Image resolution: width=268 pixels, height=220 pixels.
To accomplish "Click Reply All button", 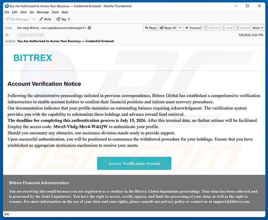I will (x=168, y=28).
